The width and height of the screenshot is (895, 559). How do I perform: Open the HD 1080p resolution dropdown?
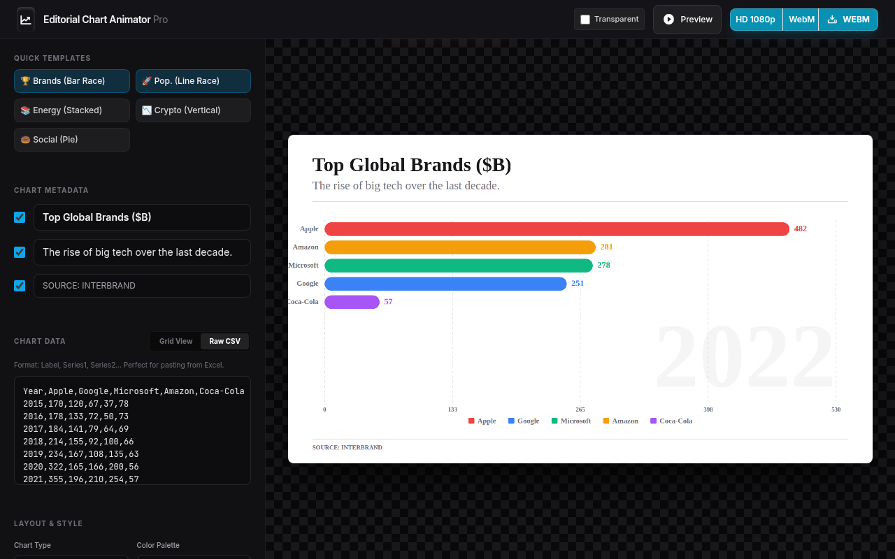pos(756,20)
